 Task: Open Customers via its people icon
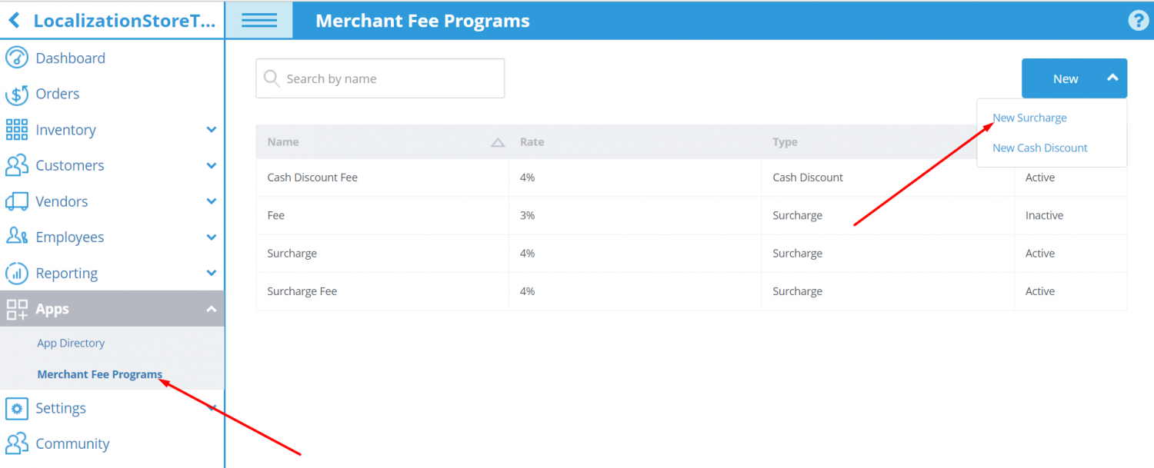pos(16,165)
